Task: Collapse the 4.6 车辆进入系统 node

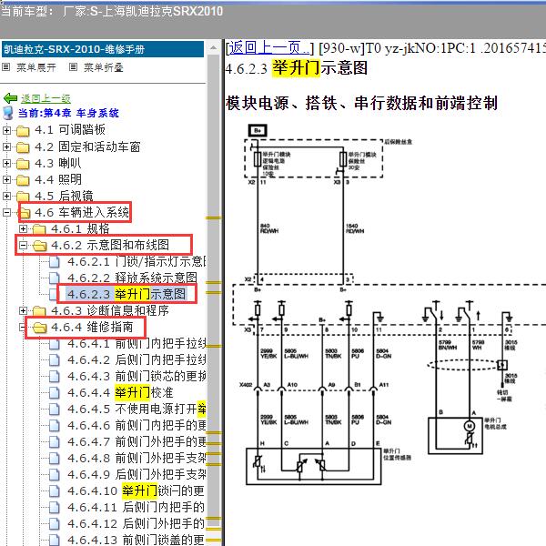Action: [x=6, y=212]
